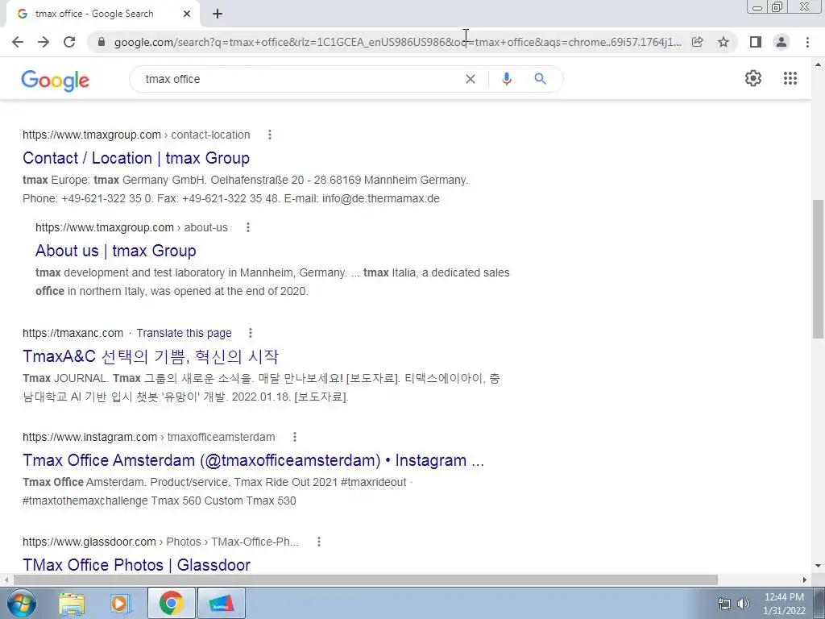Open more options for the about-us result

click(248, 227)
